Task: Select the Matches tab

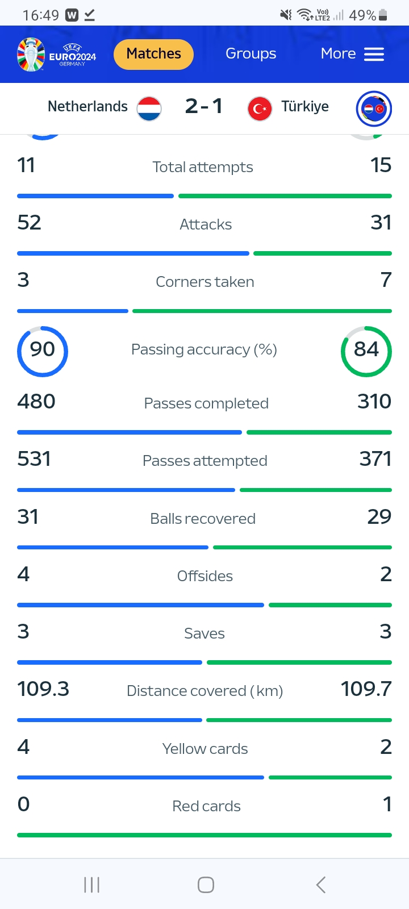Action: (153, 54)
